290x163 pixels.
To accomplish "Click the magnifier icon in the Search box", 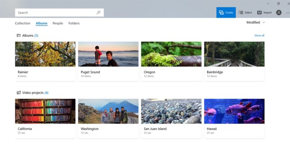I will pos(98,12).
